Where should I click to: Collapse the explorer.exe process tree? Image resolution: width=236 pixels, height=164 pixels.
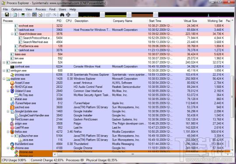(4, 79)
